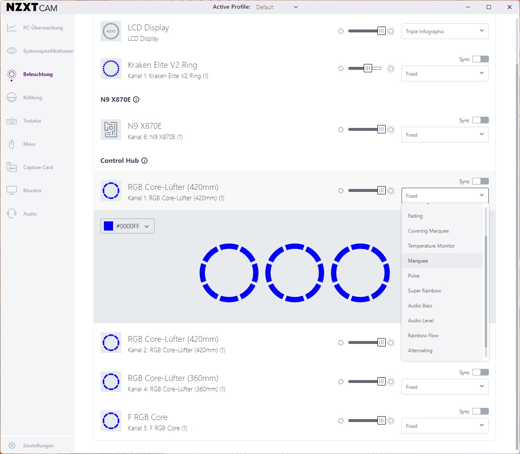Enable Sync for RGB Core-Lüfter (360mm)
Image resolution: width=520 pixels, height=454 pixels.
coord(481,372)
